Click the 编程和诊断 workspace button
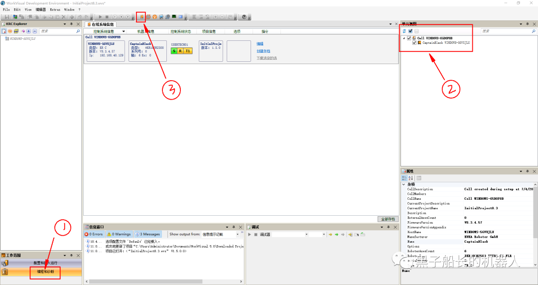The image size is (538, 285). pos(45,272)
